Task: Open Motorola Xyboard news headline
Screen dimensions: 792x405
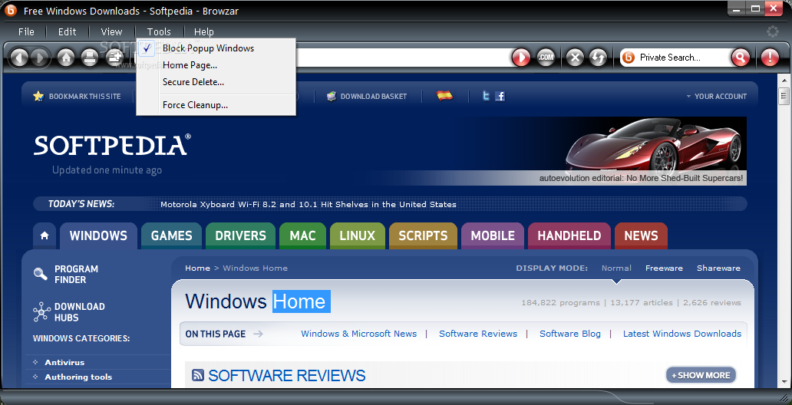Action: (x=308, y=205)
